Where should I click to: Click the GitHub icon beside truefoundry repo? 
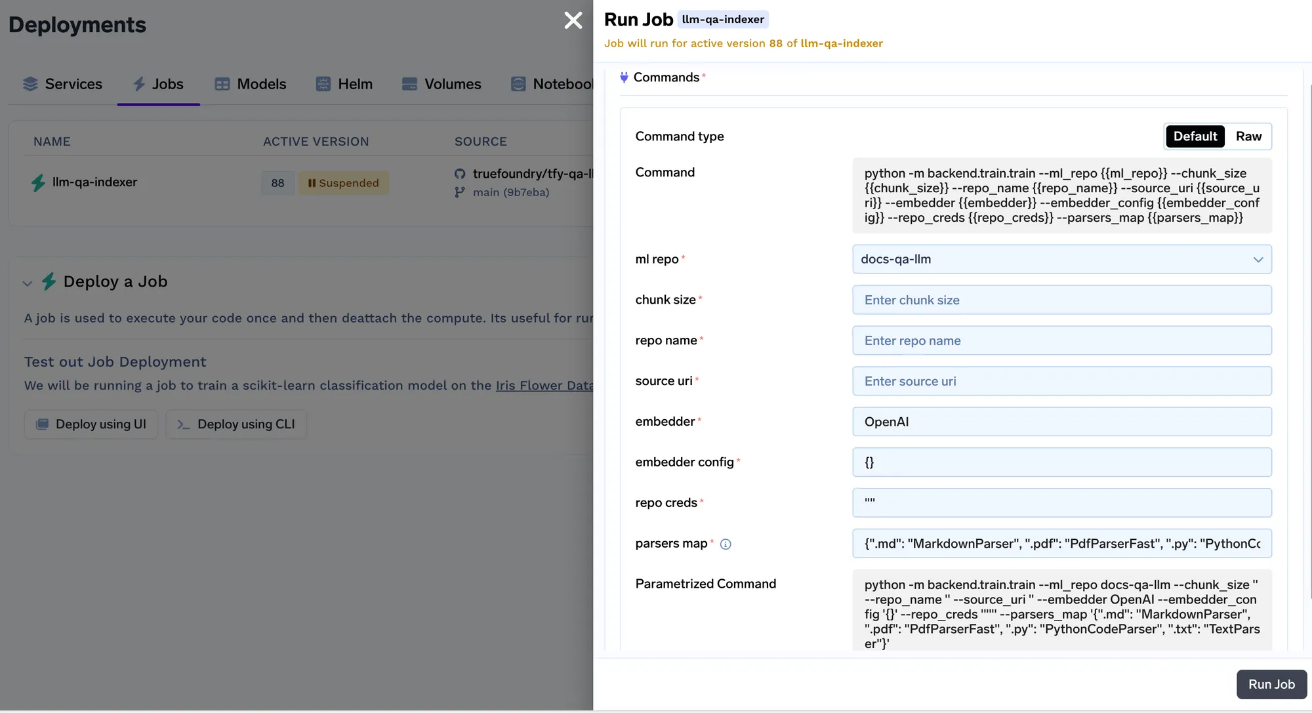(460, 174)
